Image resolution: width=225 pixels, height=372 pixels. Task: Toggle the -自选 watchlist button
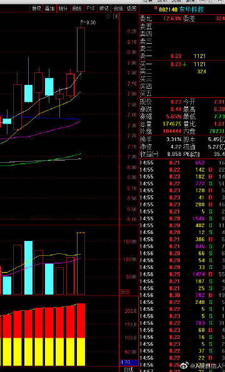click(x=118, y=9)
